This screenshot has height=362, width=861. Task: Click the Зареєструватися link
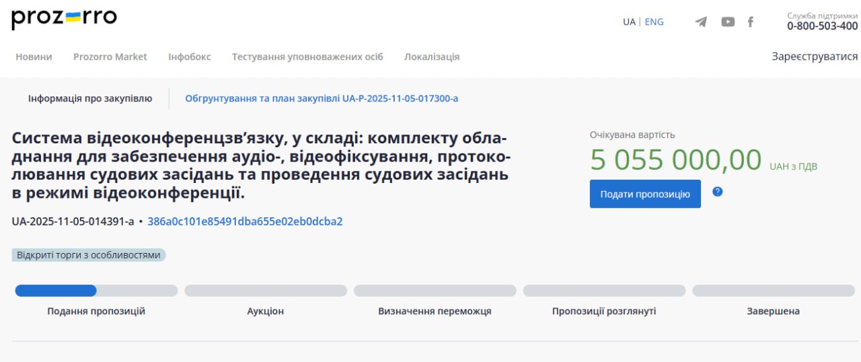pos(815,57)
